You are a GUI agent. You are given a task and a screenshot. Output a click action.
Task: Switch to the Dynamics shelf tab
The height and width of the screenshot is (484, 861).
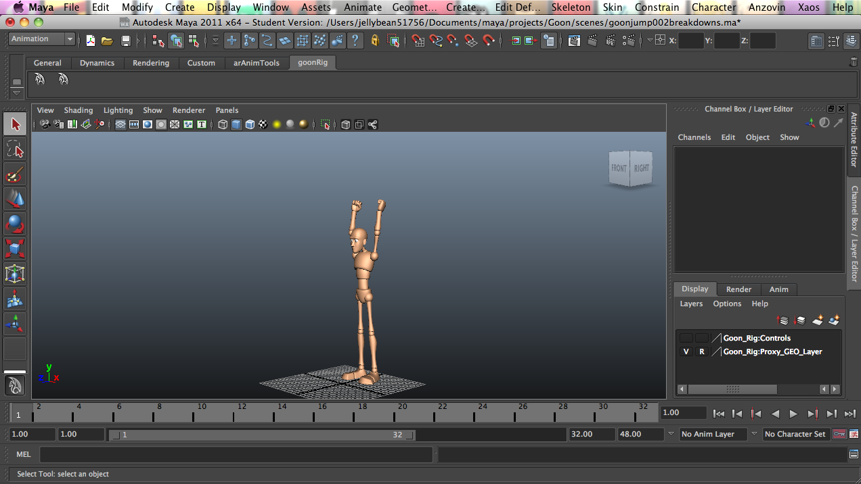point(97,63)
